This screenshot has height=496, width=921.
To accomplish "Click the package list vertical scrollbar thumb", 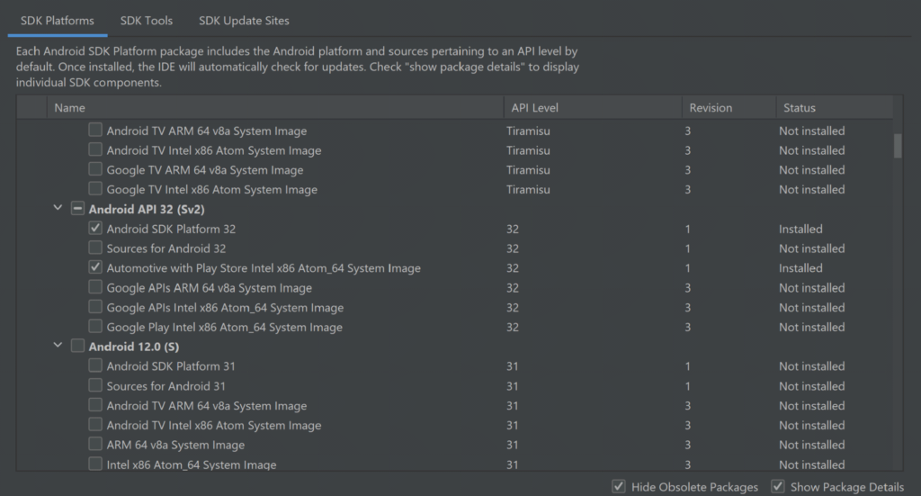I will coord(898,146).
